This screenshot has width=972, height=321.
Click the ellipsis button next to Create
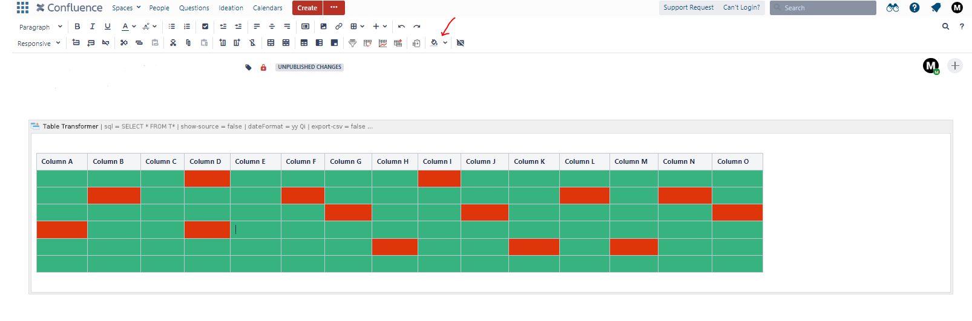pos(334,8)
